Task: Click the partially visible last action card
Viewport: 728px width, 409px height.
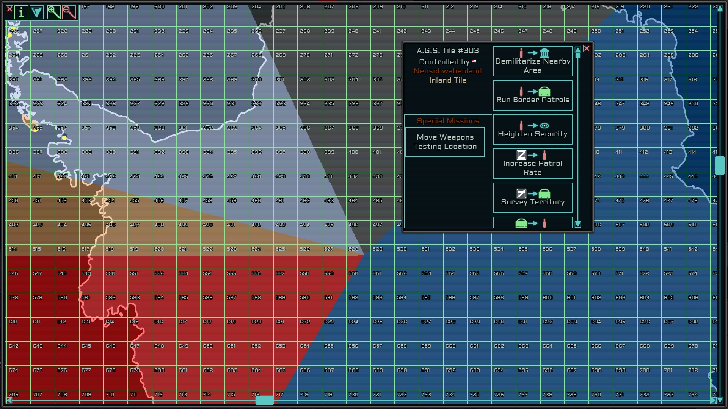Action: (x=532, y=223)
